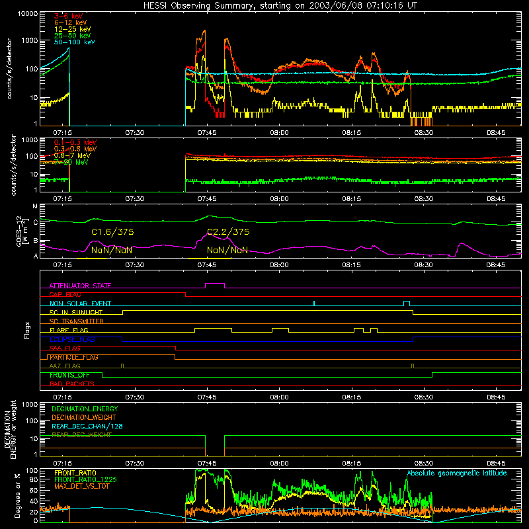This screenshot has width=529, height=529.
Task: Click the REAR_DEC_CHAN/128 legend label
Action: [x=87, y=427]
